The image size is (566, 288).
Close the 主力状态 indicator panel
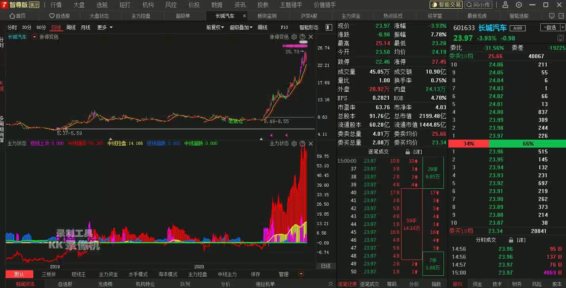click(311, 144)
